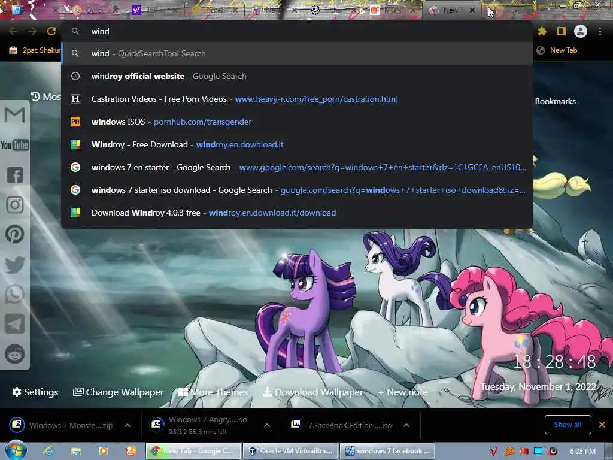Image resolution: width=613 pixels, height=460 pixels.
Task: Click More Themes
Action: click(x=213, y=392)
